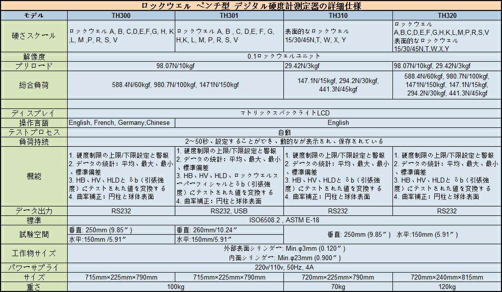Select the TH320 column header

pos(447,15)
